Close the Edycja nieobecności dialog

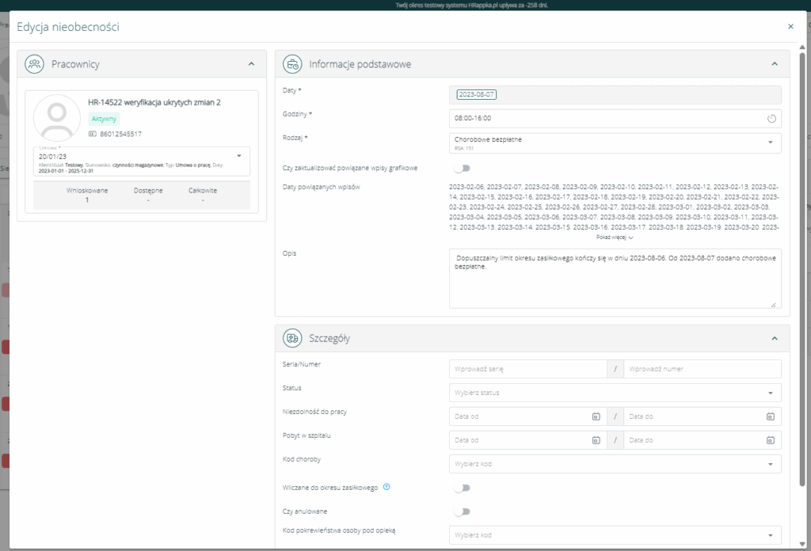tap(790, 26)
